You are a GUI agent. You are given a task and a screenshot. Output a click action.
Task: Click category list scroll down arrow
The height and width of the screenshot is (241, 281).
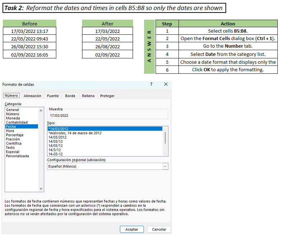pos(41,189)
